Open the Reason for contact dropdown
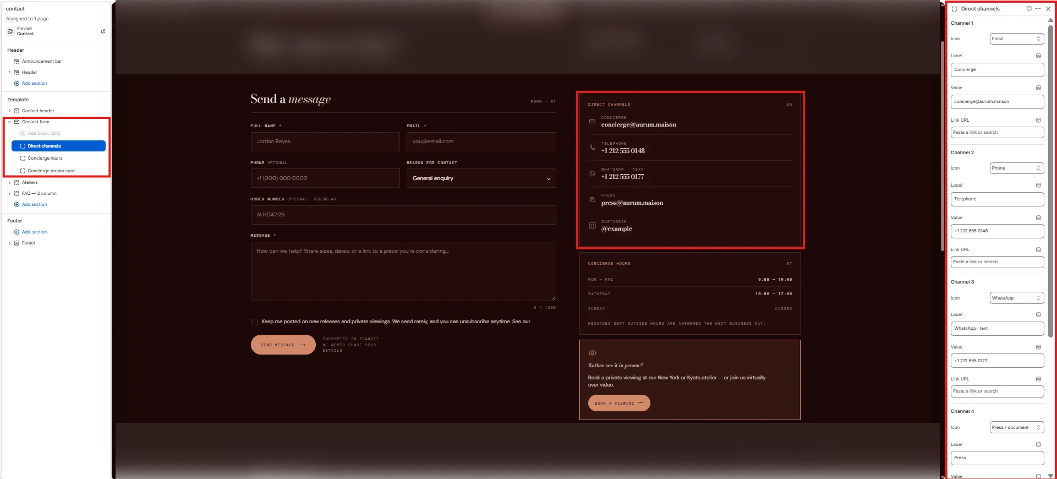The width and height of the screenshot is (1057, 479). coord(481,178)
